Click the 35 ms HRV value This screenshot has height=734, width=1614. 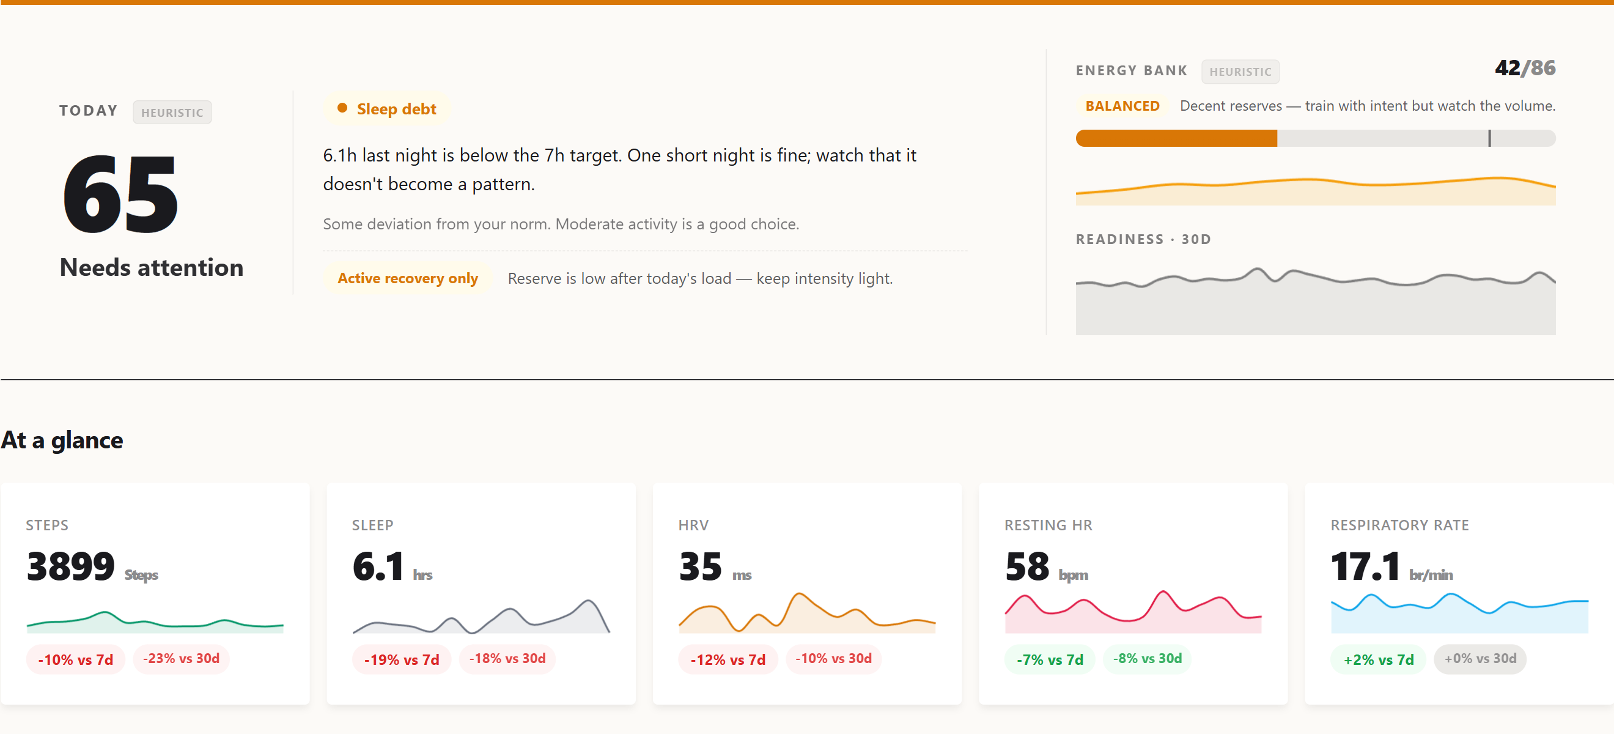click(715, 566)
